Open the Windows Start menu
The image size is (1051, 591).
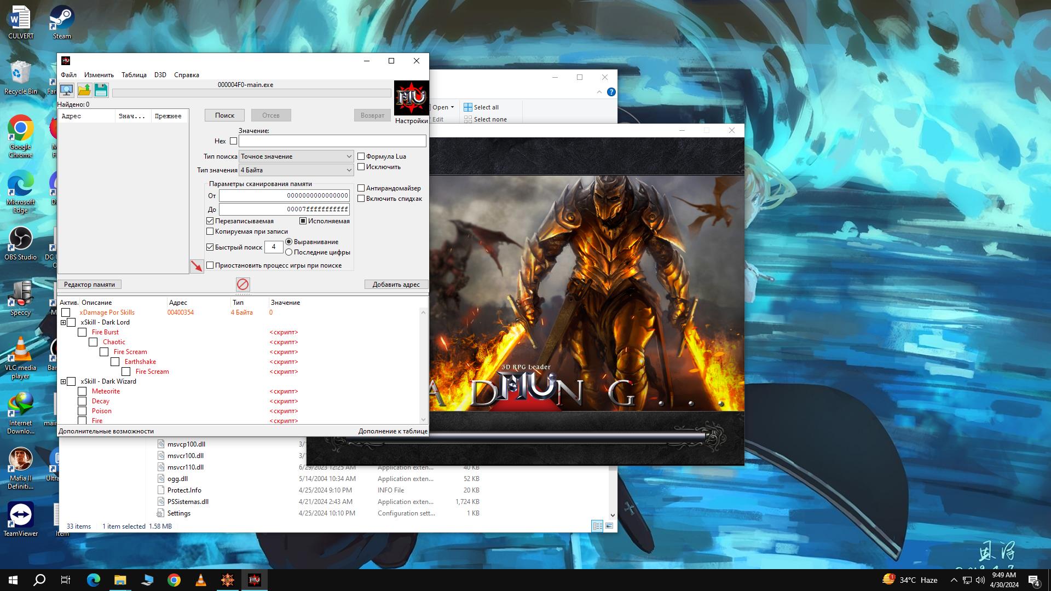point(13,580)
